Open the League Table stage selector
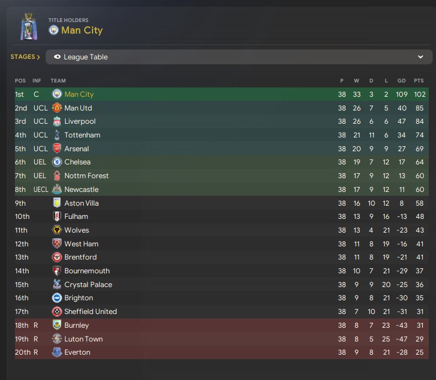 (x=239, y=57)
